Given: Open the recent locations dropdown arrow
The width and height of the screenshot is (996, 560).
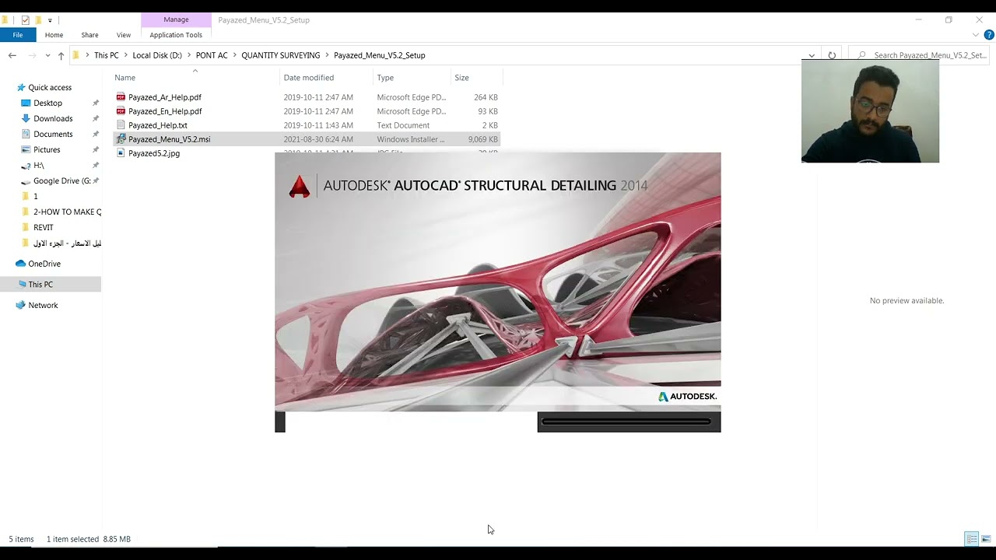Looking at the screenshot, I should (47, 55).
